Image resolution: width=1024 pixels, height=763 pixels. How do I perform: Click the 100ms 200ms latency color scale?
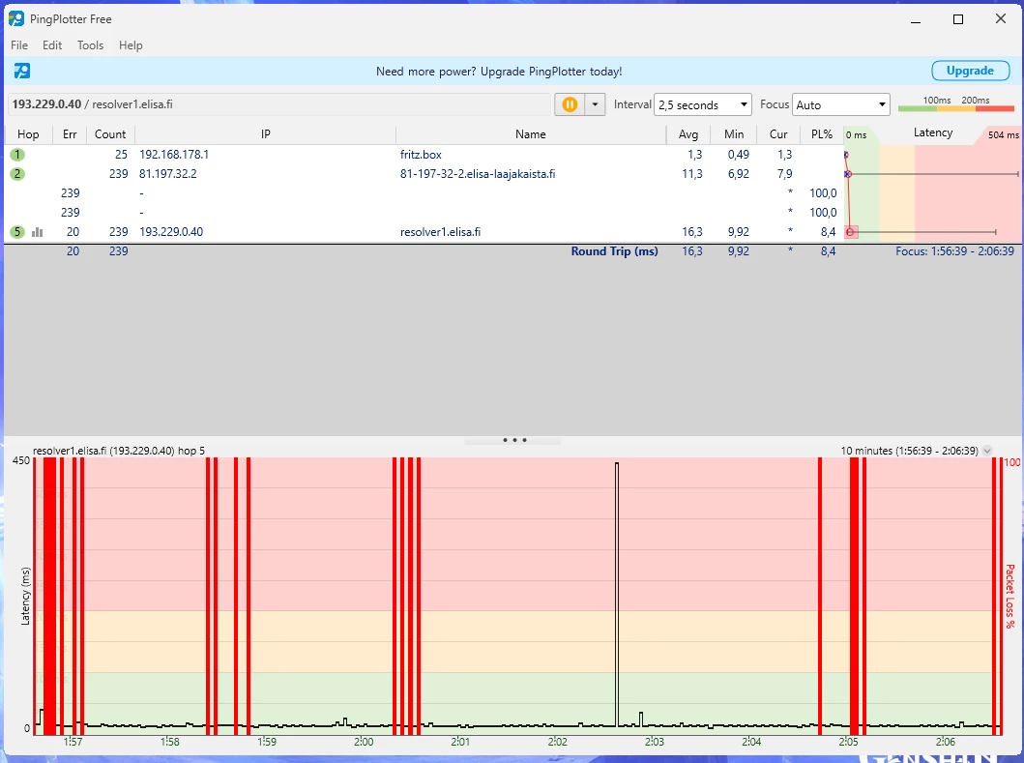pos(955,104)
